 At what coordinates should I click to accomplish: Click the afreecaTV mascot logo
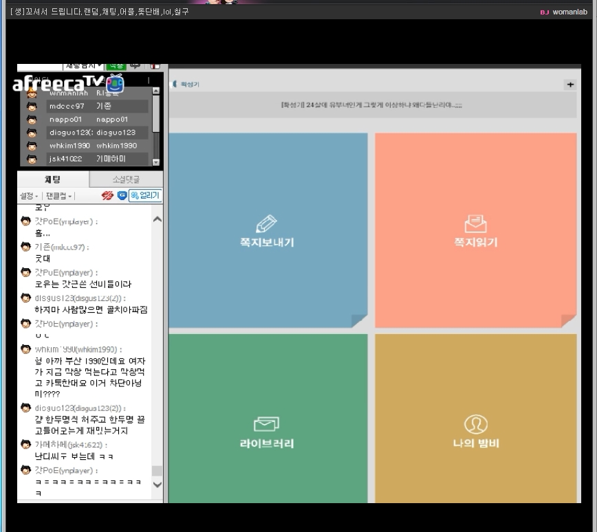pos(115,84)
